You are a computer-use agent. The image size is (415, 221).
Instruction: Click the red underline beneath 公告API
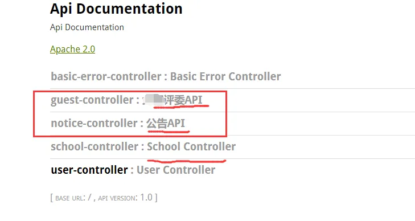169,131
